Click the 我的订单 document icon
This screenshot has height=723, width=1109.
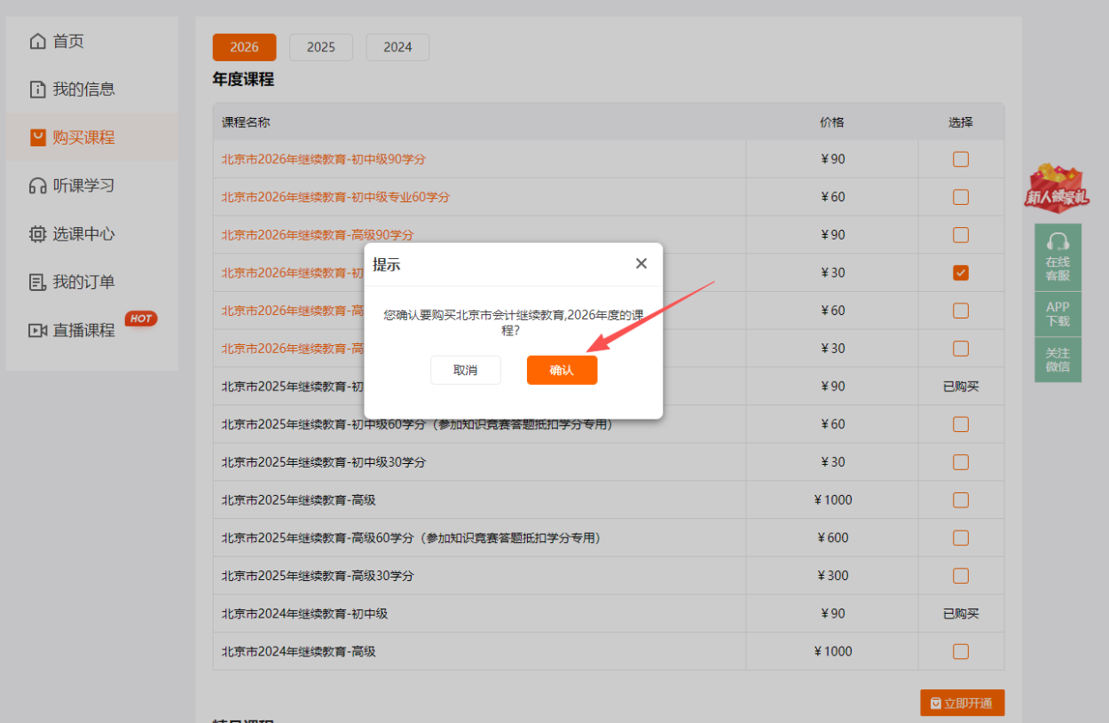pyautogui.click(x=37, y=282)
